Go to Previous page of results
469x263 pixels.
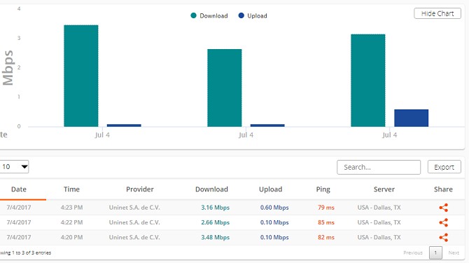tap(413, 252)
